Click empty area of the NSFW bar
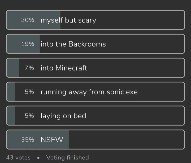Image resolution: width=191 pixels, height=163 pixels. click(127, 140)
